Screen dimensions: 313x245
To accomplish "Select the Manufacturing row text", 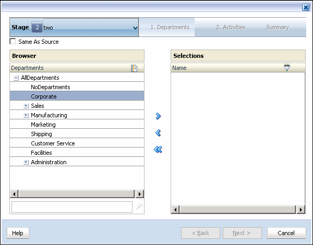I will point(49,115).
